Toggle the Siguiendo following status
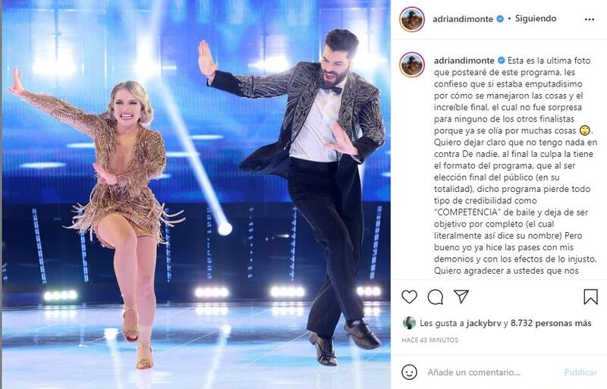Image resolution: width=607 pixels, height=389 pixels. click(x=536, y=18)
